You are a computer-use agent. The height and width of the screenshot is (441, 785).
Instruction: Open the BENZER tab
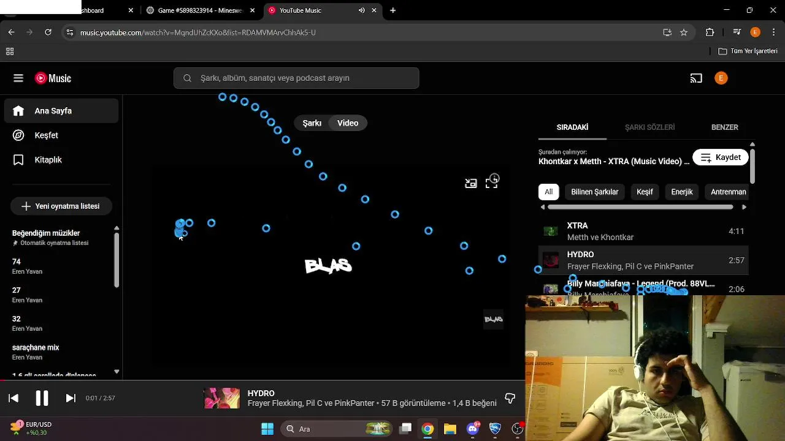coord(724,127)
